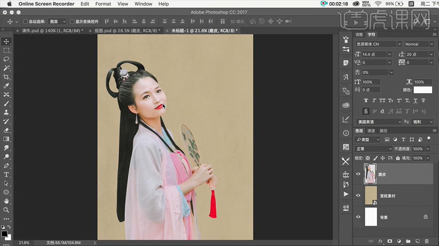This screenshot has width=439, height=246.
Task: Hide the 宣纸素材 layer
Action: 358,196
